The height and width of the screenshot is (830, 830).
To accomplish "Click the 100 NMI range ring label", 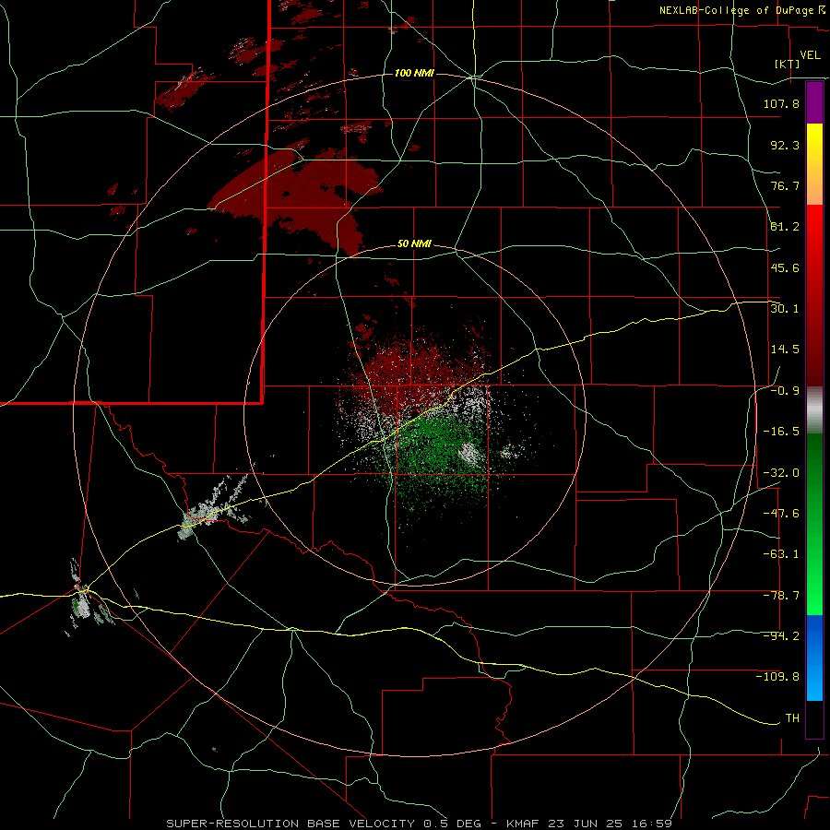I will pos(414,73).
